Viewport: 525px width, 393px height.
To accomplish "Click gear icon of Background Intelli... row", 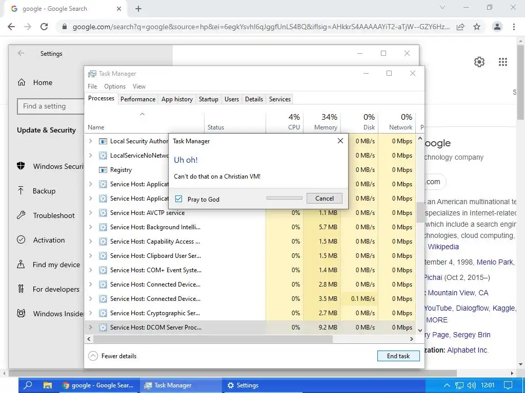I will [103, 227].
